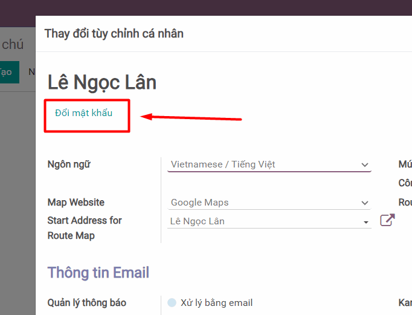Select the 'Xử lý bằng email' radio button

pos(172,303)
